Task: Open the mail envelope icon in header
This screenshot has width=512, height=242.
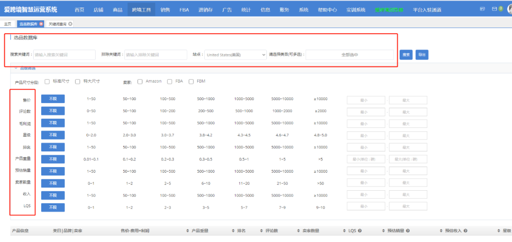Action: coord(494,9)
